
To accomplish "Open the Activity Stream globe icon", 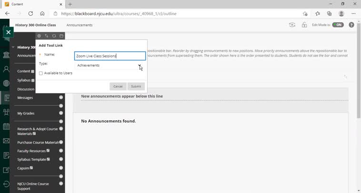I will pyautogui.click(x=6, y=83).
